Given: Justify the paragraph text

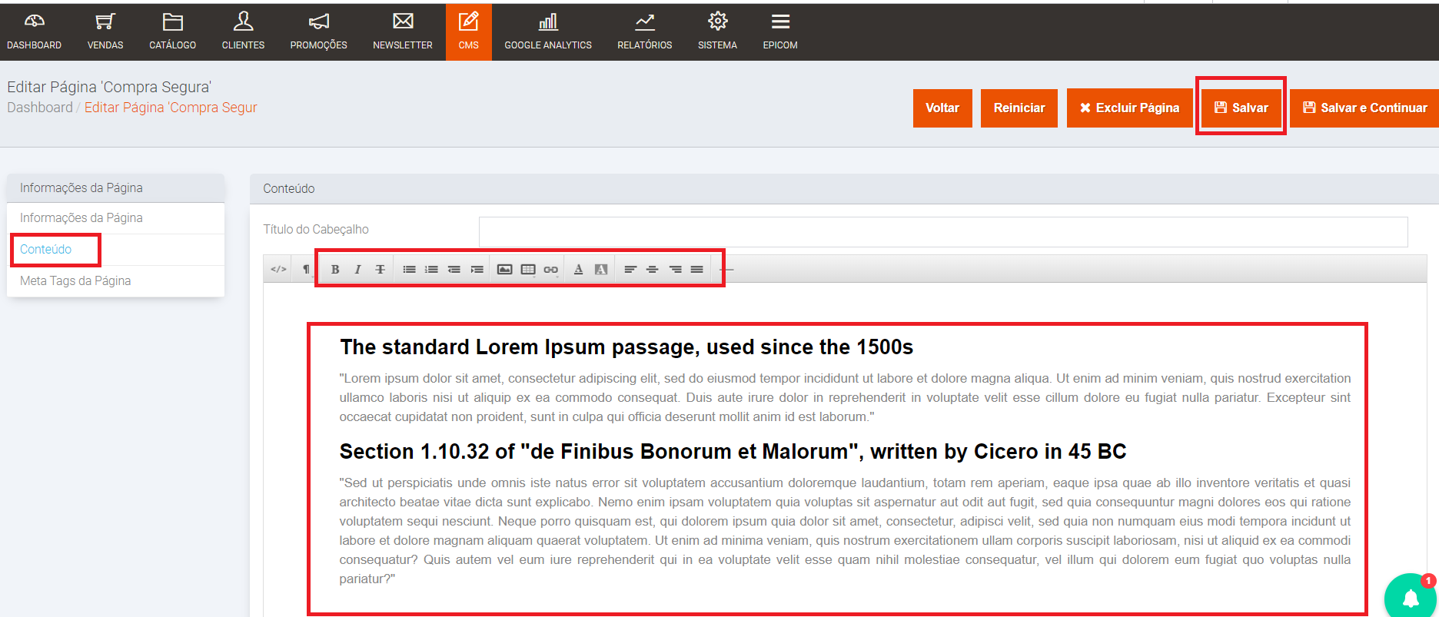Looking at the screenshot, I should [696, 270].
